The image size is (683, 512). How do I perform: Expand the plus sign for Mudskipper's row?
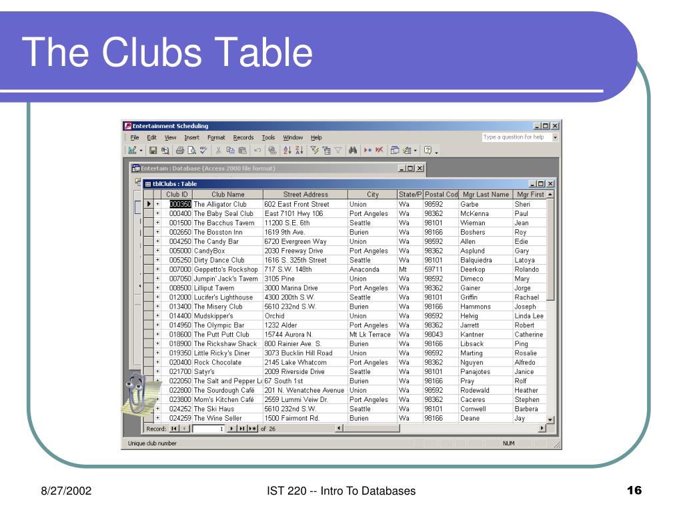pyautogui.click(x=157, y=315)
